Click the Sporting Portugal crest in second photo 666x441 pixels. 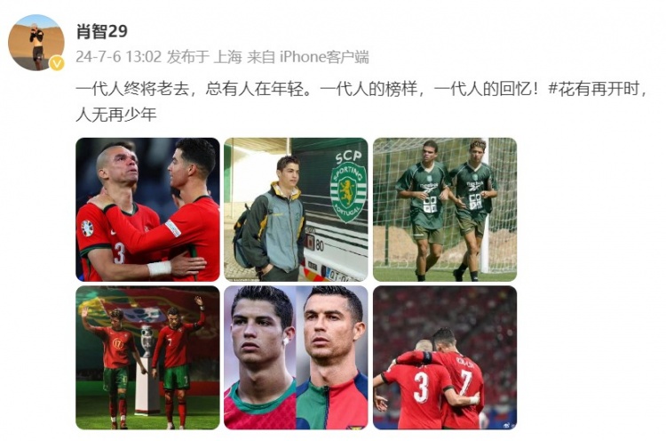[x=348, y=192]
